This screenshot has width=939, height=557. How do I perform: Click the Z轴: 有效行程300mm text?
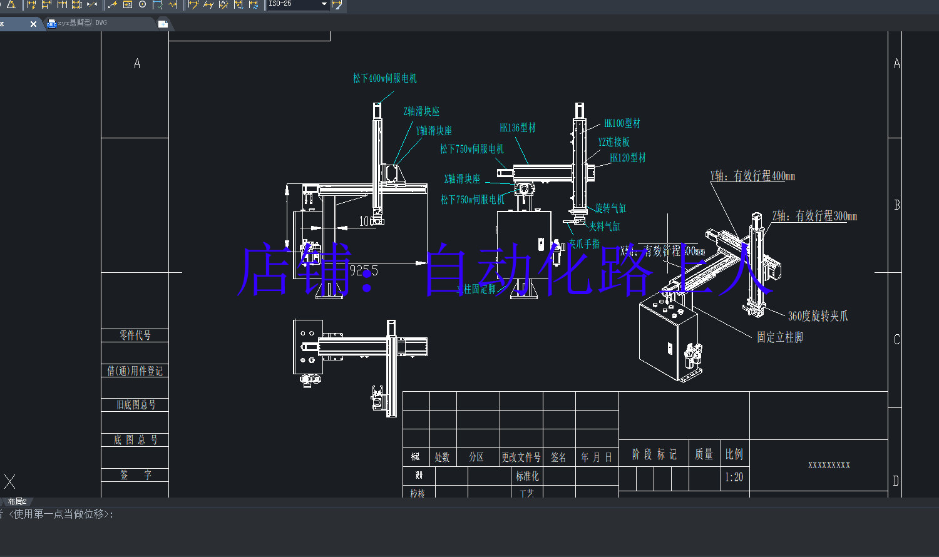tap(814, 216)
